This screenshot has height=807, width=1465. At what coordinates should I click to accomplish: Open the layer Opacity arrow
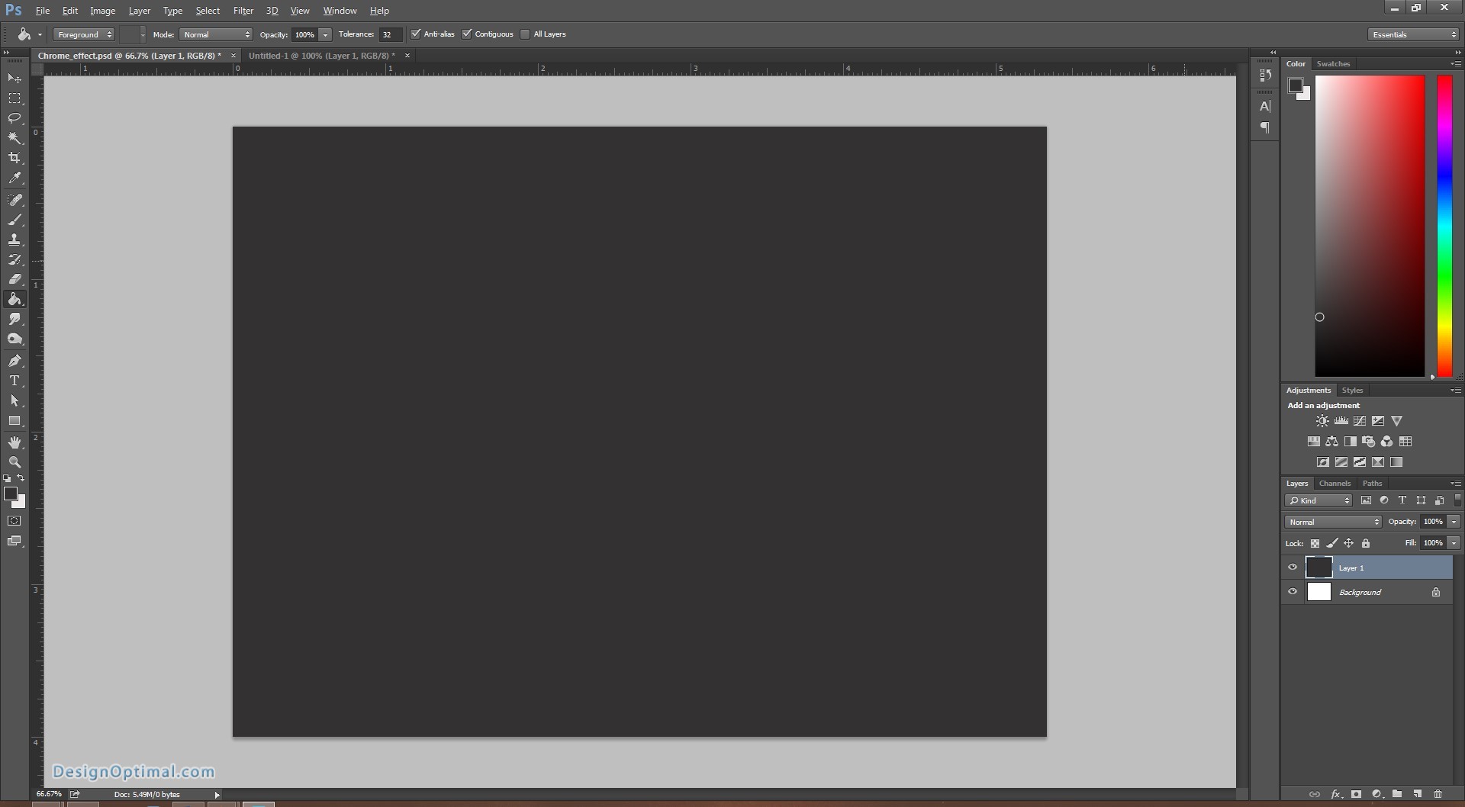(1454, 522)
